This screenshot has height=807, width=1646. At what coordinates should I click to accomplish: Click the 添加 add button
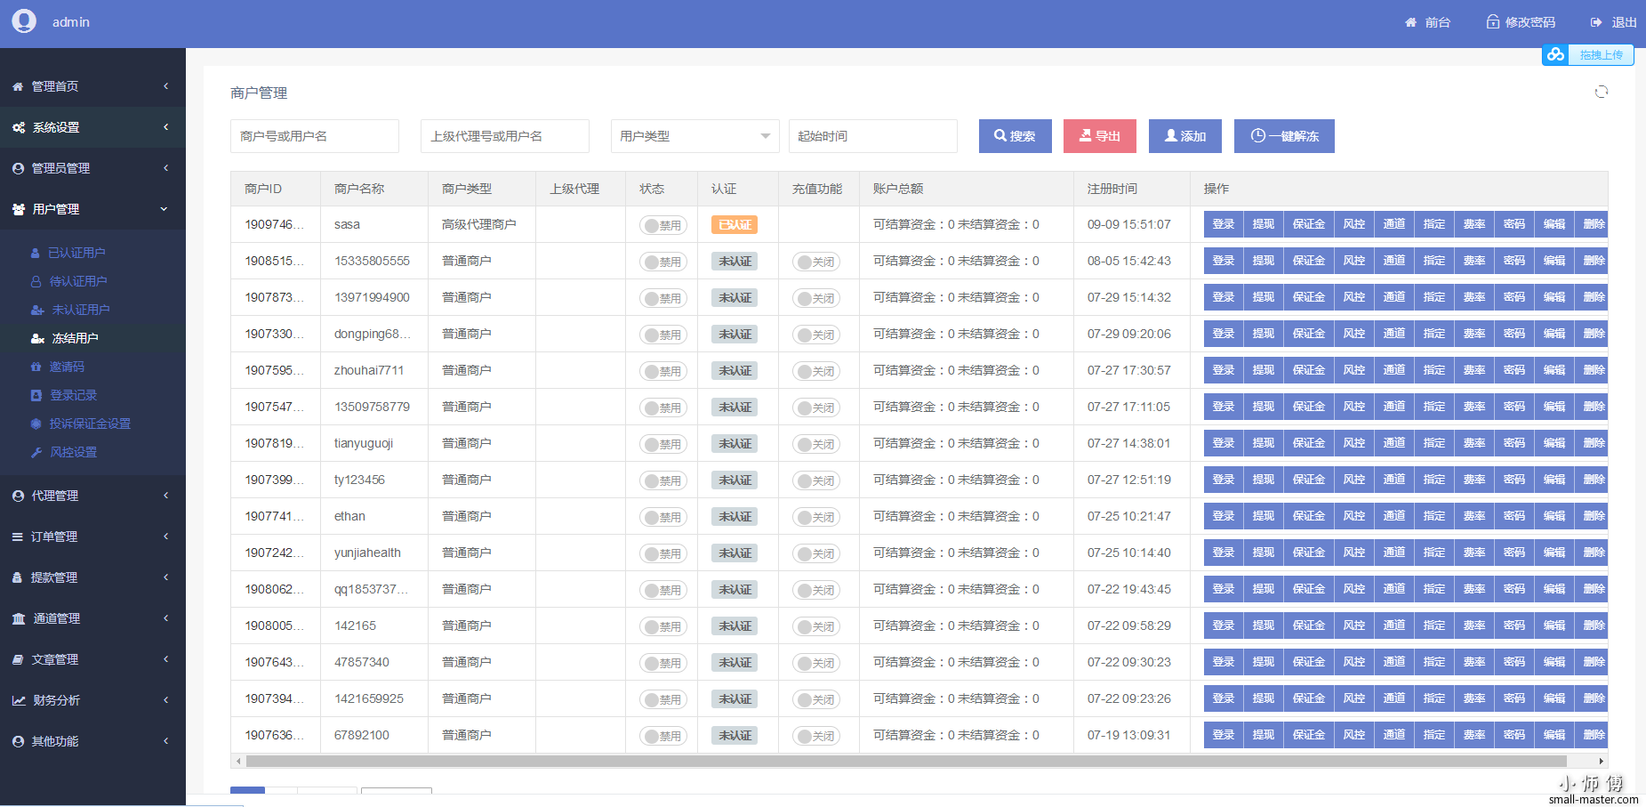1184,136
